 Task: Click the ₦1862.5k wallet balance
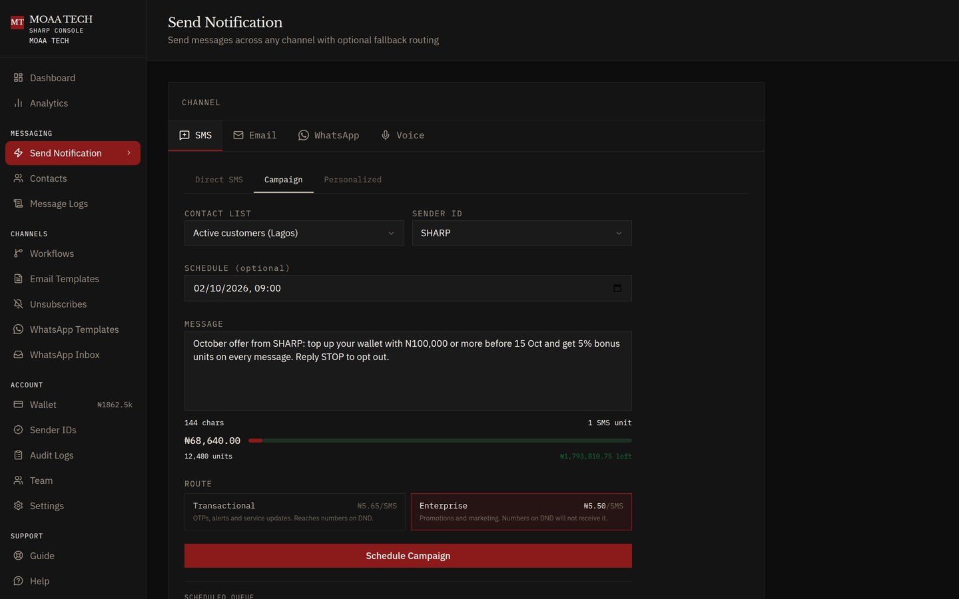[115, 405]
